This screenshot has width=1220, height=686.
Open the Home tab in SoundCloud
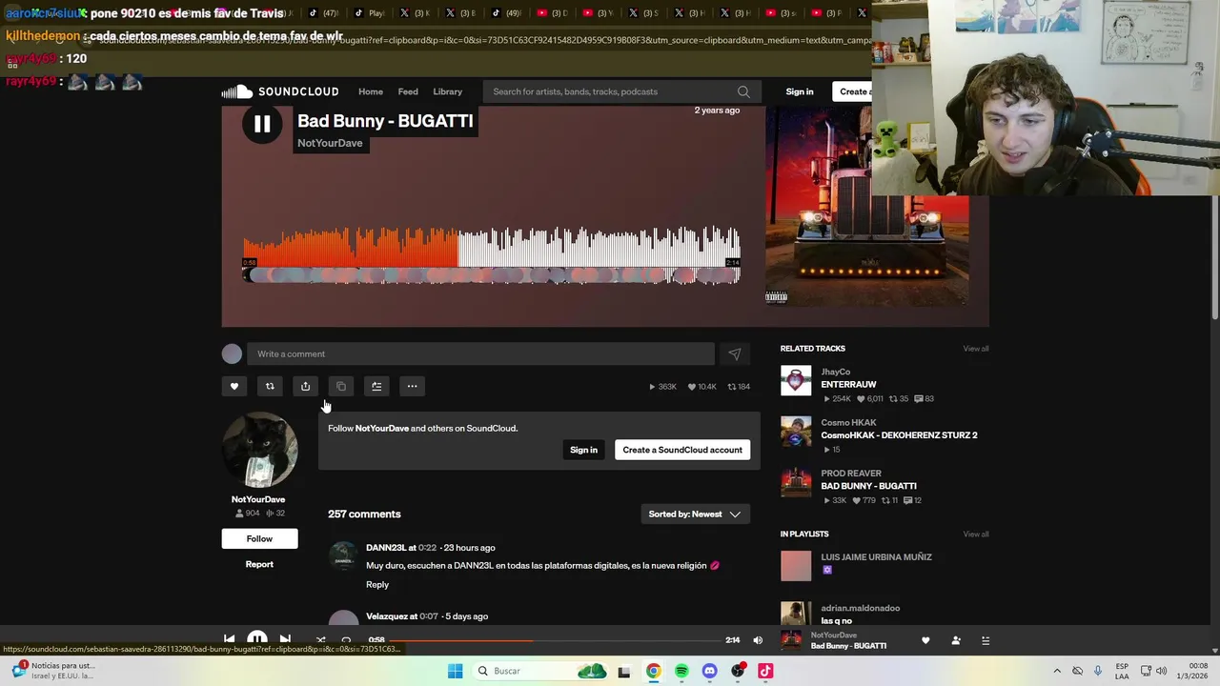click(x=371, y=91)
